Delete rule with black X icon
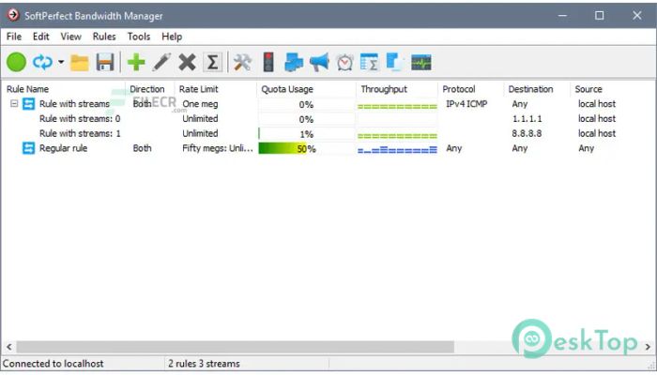 [187, 63]
